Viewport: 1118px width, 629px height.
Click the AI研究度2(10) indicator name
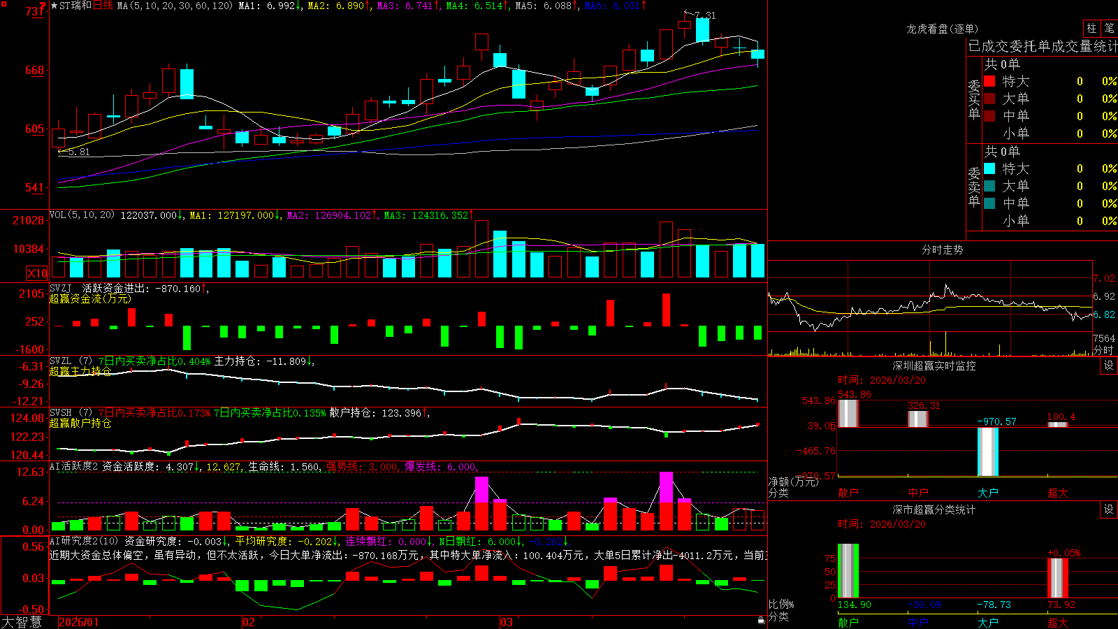click(84, 541)
